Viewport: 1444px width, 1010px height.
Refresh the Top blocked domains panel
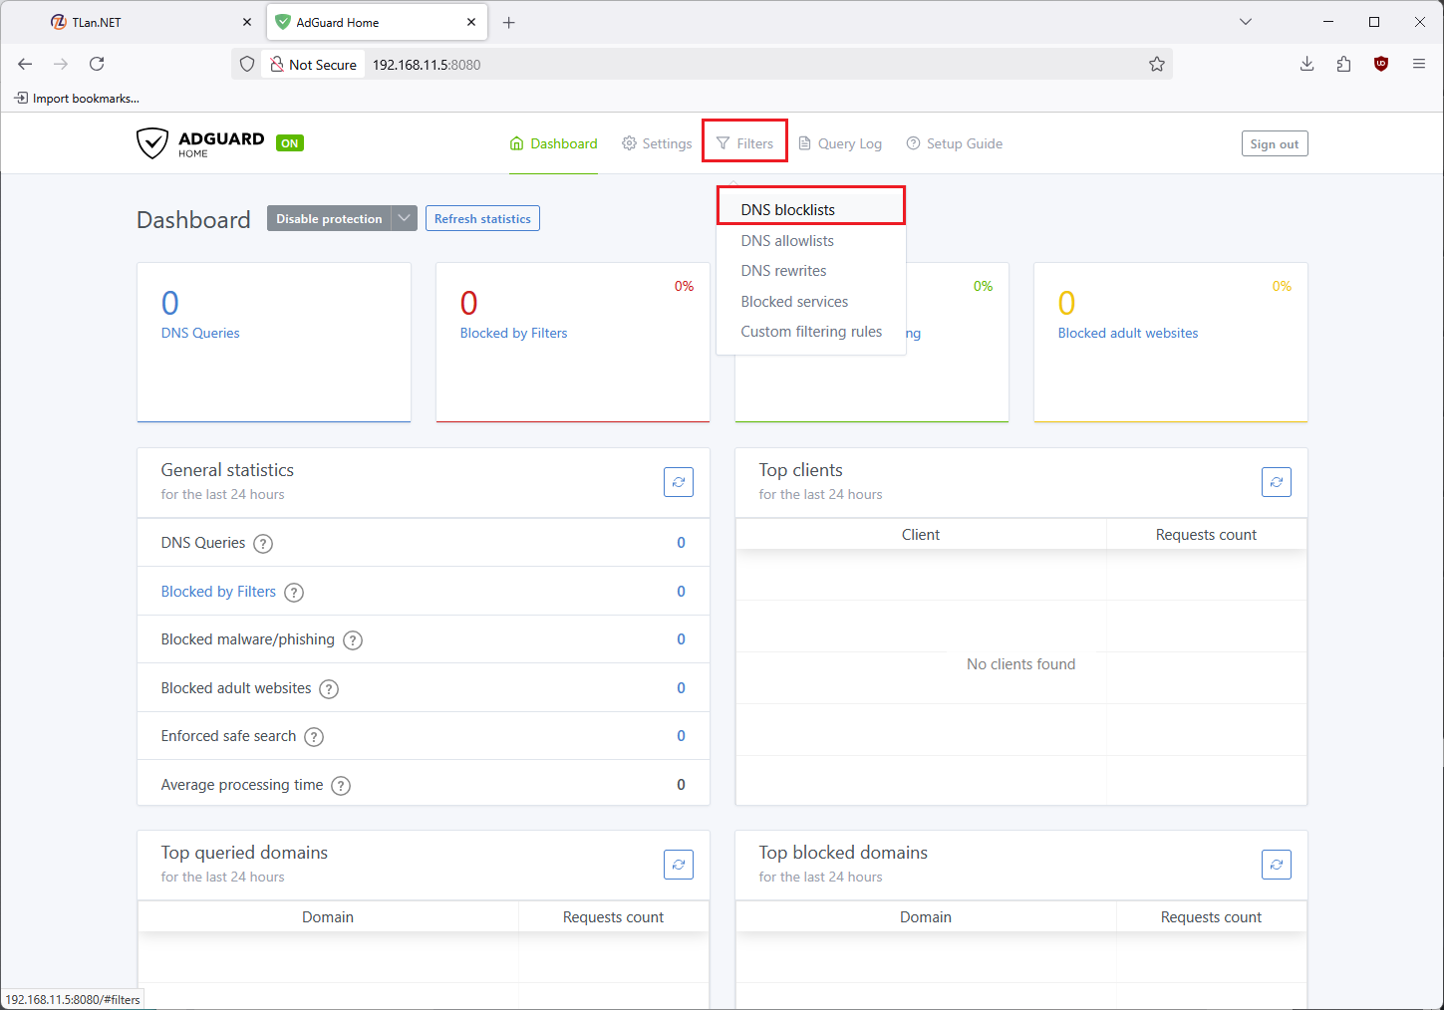1276,865
